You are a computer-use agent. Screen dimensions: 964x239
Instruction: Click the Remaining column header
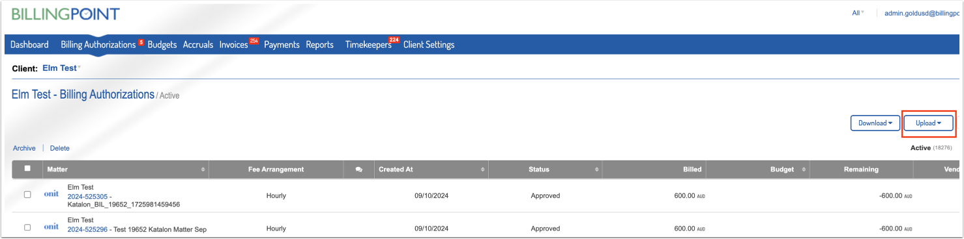pyautogui.click(x=862, y=170)
